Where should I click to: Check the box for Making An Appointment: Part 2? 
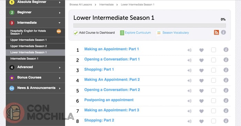point(213,80)
